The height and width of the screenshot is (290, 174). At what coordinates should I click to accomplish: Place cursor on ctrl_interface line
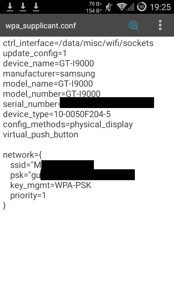[x=78, y=43]
